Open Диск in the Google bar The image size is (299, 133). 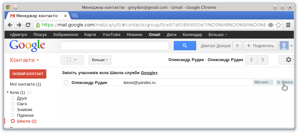[172, 35]
